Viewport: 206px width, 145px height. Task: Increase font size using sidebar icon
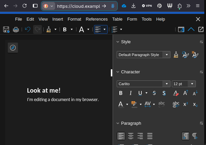(186, 93)
